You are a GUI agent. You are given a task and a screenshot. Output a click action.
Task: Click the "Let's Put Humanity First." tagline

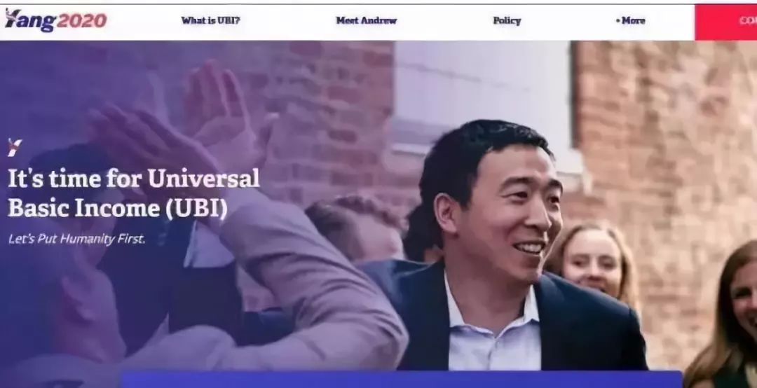pos(77,239)
